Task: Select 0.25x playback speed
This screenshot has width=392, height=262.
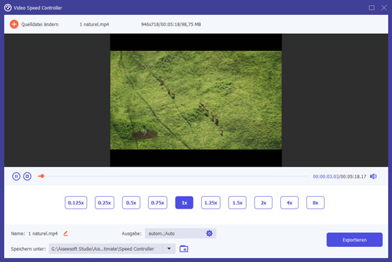Action: click(105, 203)
